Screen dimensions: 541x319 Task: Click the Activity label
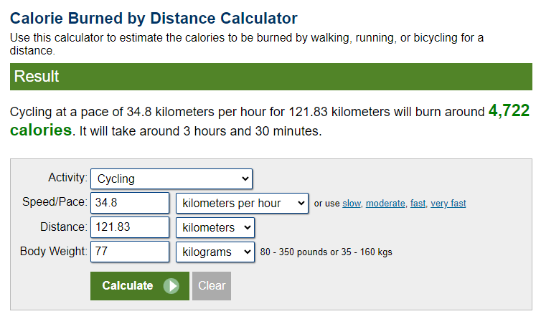(x=67, y=177)
